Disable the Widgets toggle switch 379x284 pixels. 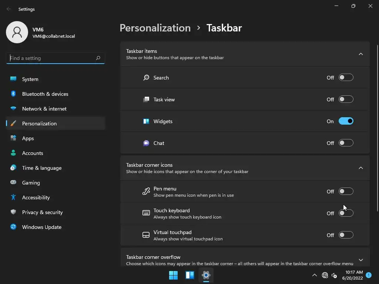[x=346, y=121]
